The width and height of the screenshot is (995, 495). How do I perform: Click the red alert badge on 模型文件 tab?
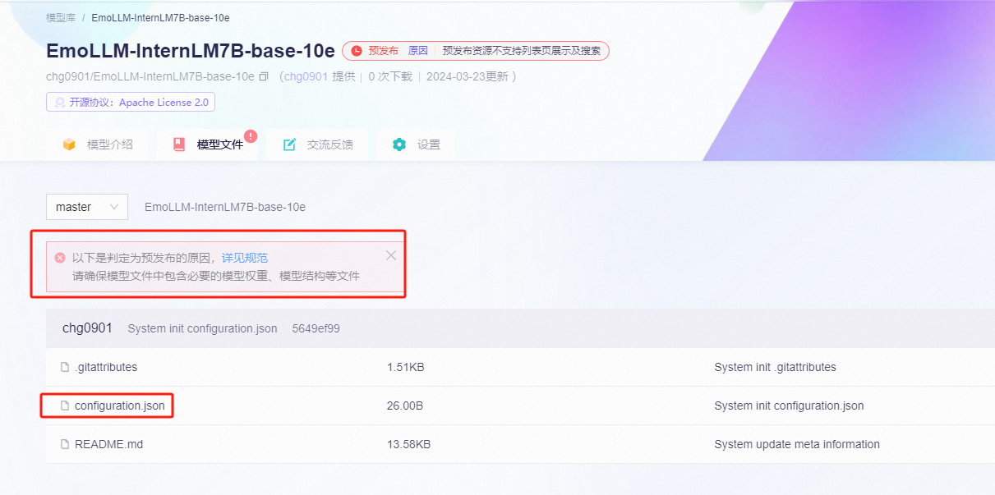[x=251, y=136]
